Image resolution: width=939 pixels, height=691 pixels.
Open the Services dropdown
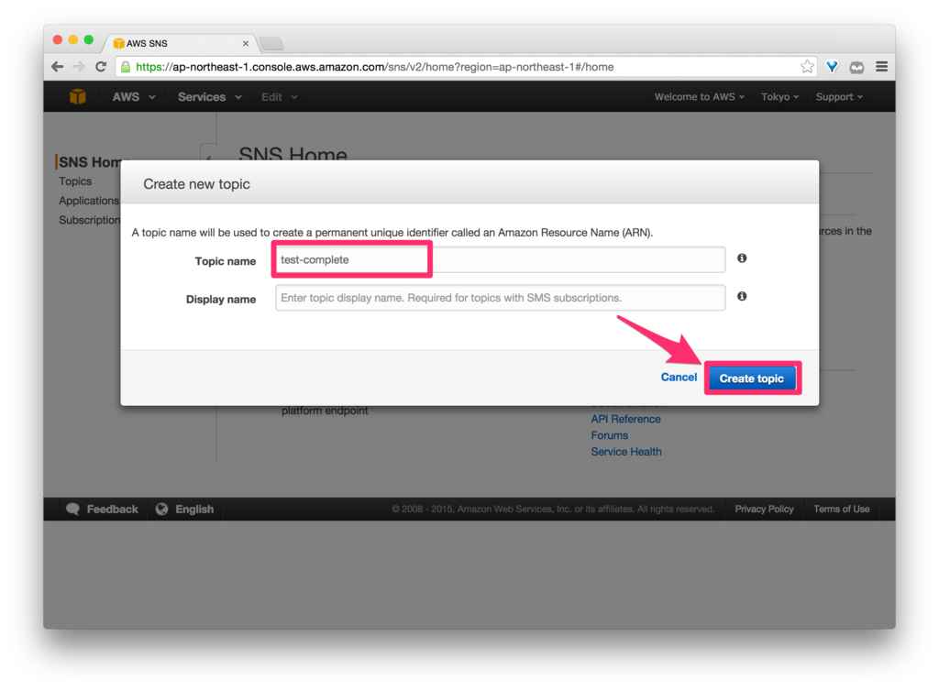tap(210, 97)
